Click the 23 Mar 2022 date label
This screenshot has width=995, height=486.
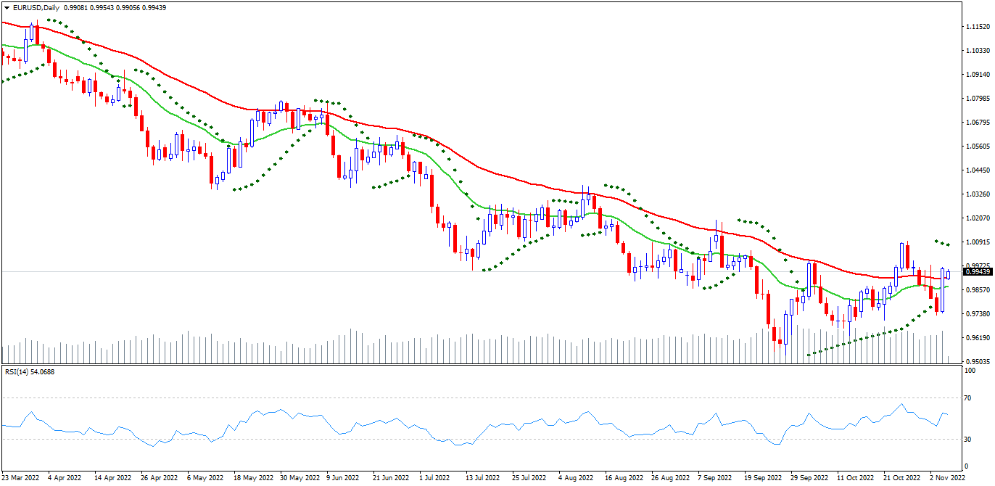21,478
